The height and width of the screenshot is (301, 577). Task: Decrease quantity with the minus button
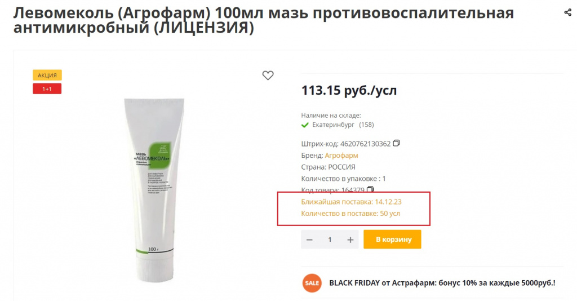pyautogui.click(x=309, y=240)
